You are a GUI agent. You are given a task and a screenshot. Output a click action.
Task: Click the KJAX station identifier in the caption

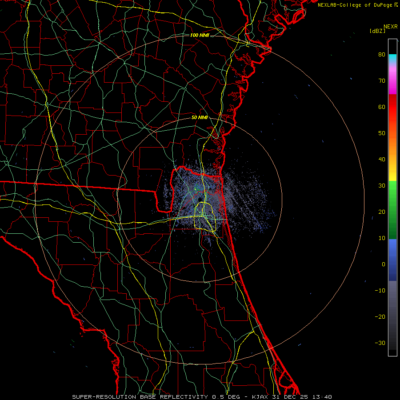click(260, 397)
